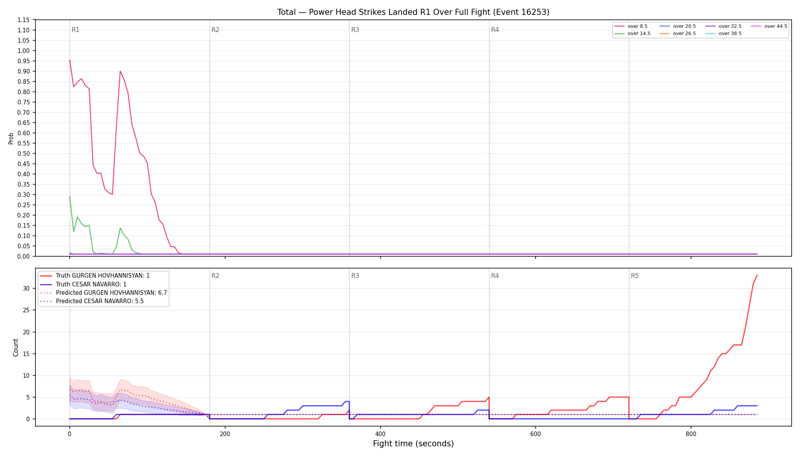Click the cyan line swatch for over 38.5

[710, 34]
